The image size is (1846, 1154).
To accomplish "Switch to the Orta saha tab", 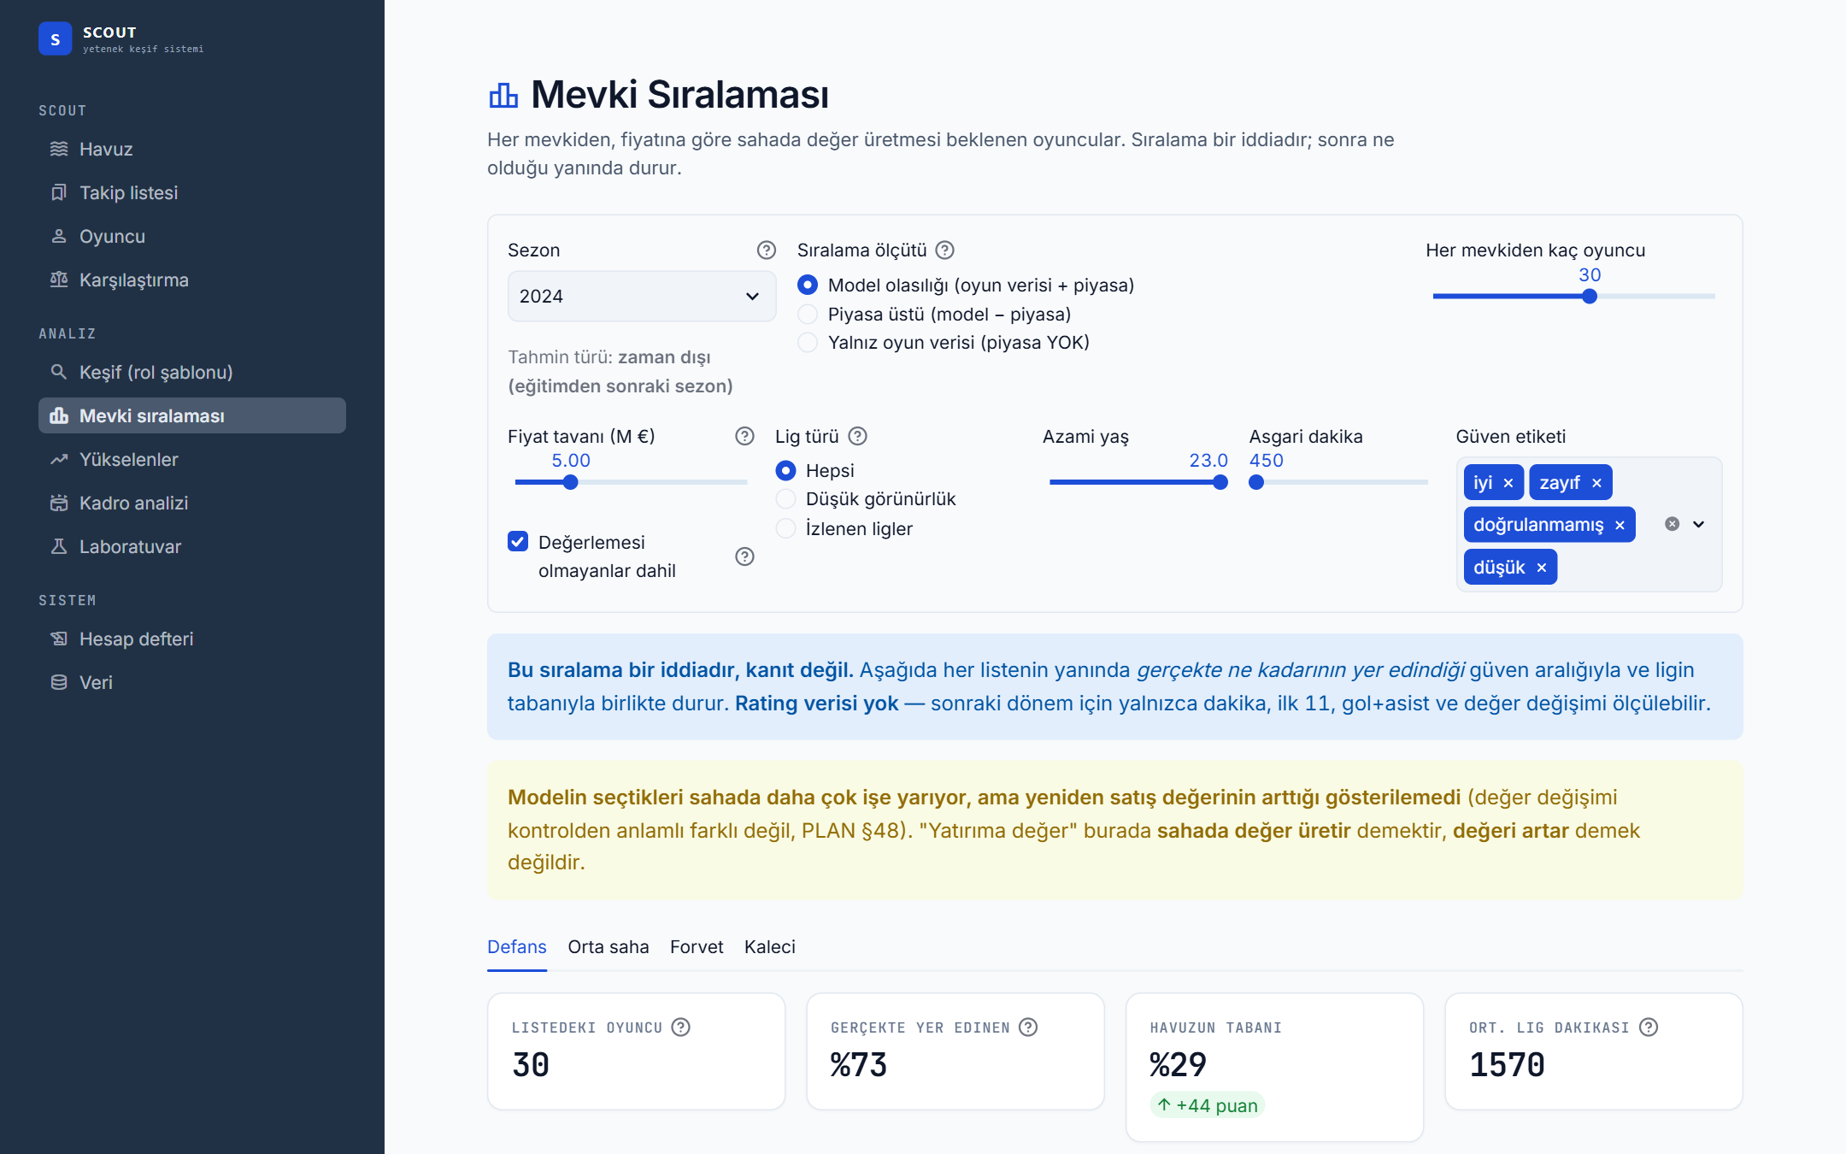I will pos(608,946).
